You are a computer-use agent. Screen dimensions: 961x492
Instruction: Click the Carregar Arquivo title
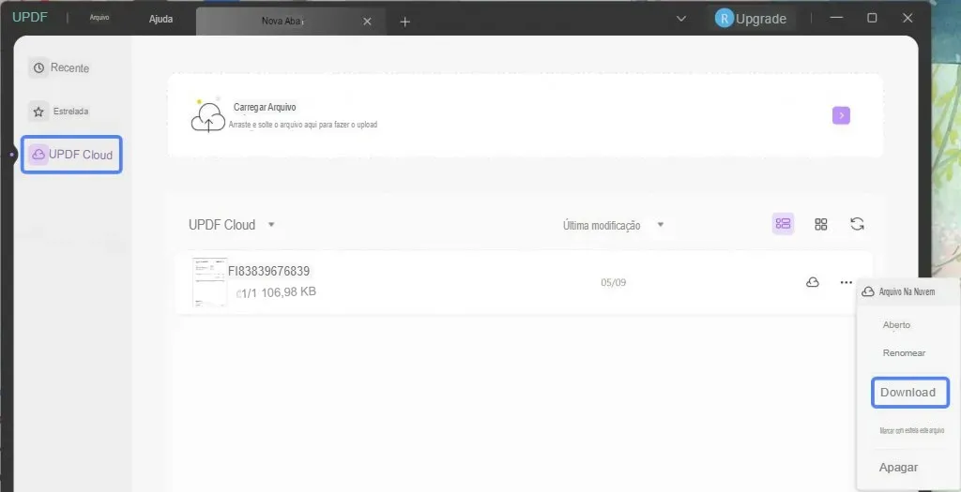click(265, 107)
